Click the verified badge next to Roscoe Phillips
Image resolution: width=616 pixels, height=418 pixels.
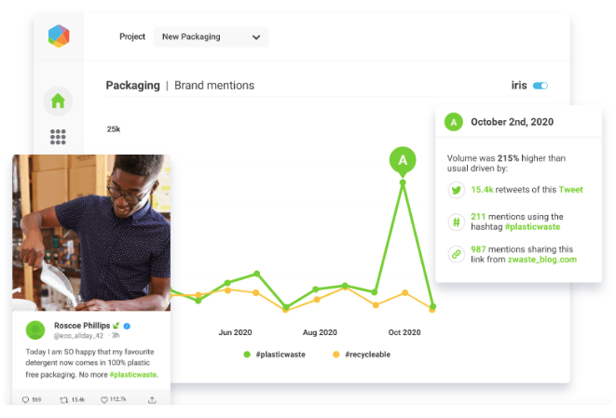[x=127, y=326]
